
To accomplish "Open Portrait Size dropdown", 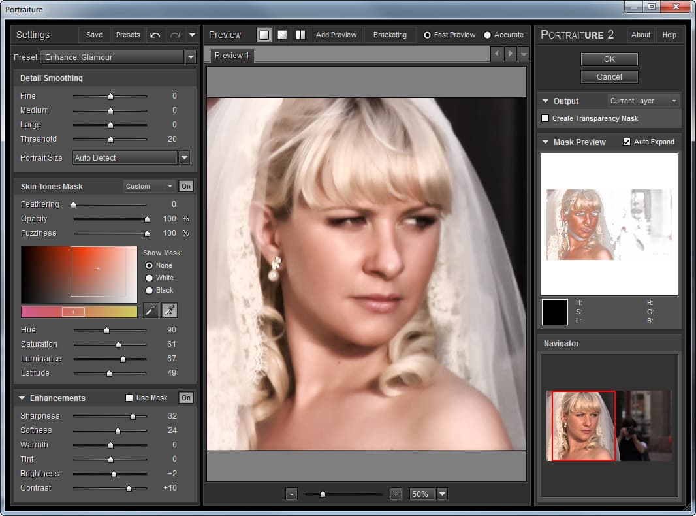I will pyautogui.click(x=184, y=157).
